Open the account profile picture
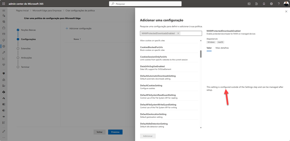This screenshot has width=290, height=141. pos(286,4)
